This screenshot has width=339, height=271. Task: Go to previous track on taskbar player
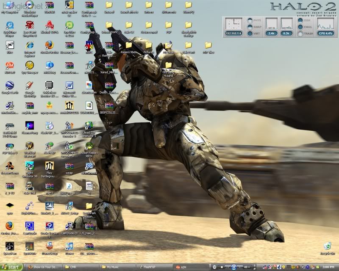[x=228, y=267]
